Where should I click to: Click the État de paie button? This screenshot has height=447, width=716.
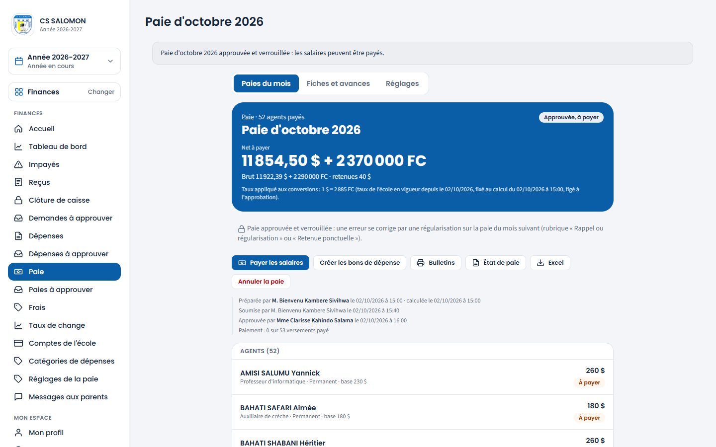point(495,263)
